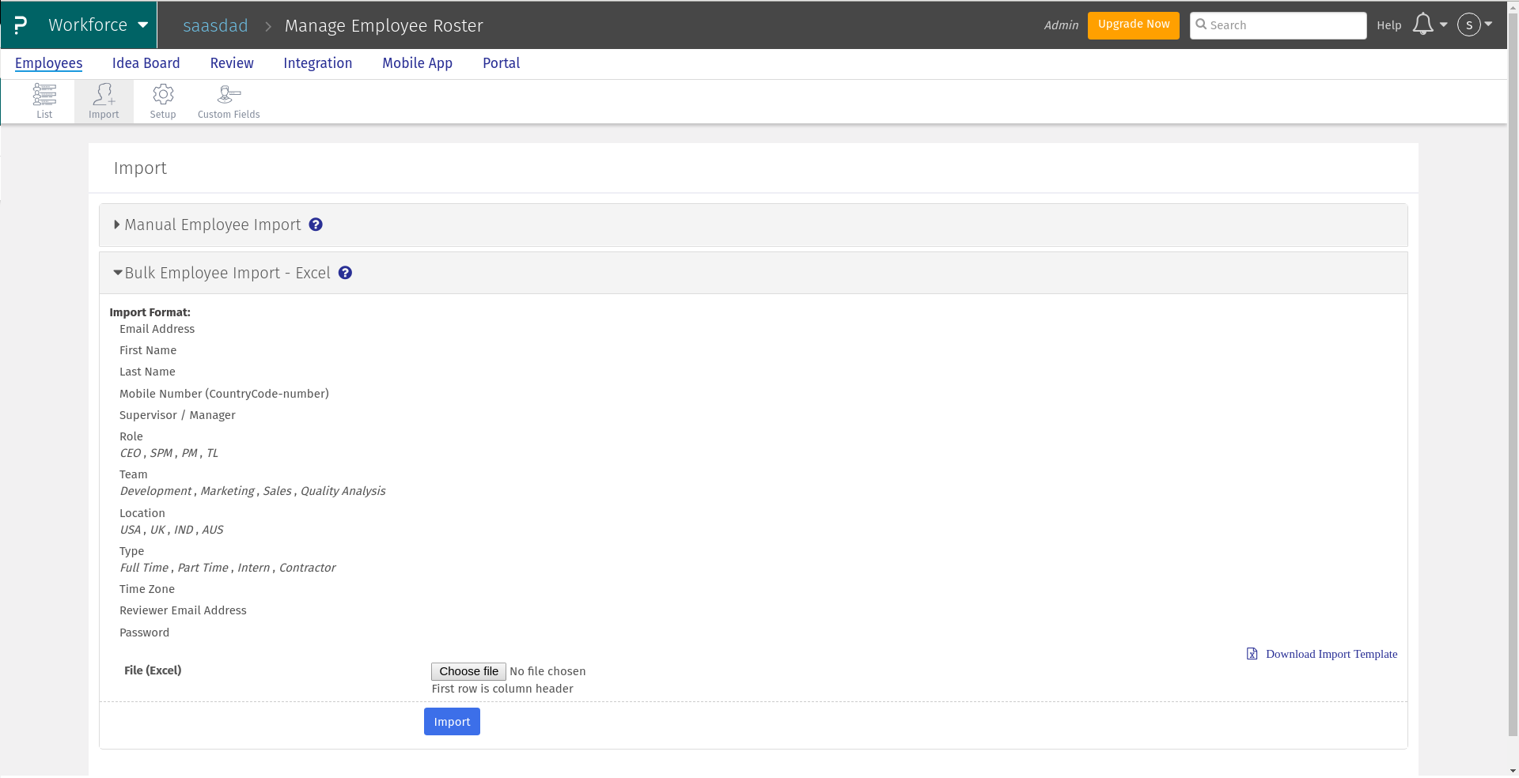Open the Integration tab
Image resolution: width=1519 pixels, height=778 pixels.
pyautogui.click(x=317, y=63)
